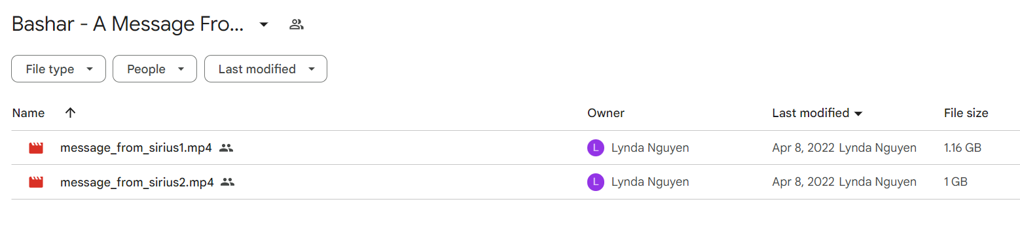Open the People filter dropdown
The width and height of the screenshot is (1020, 244).
pos(155,69)
